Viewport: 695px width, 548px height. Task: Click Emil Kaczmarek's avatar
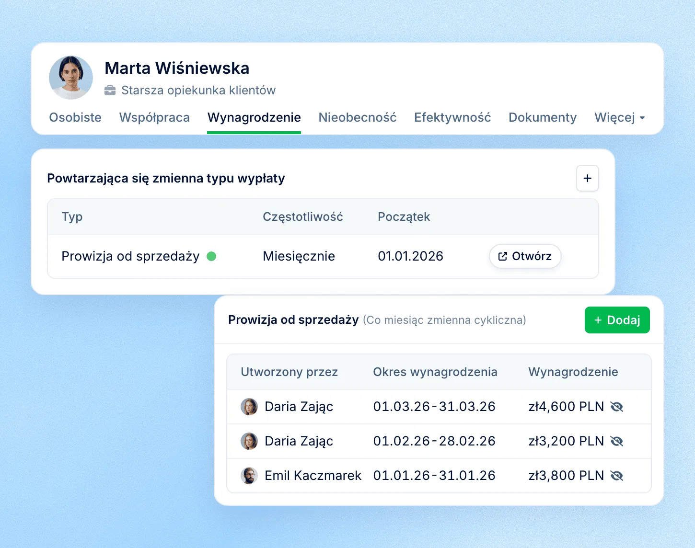[x=249, y=476]
